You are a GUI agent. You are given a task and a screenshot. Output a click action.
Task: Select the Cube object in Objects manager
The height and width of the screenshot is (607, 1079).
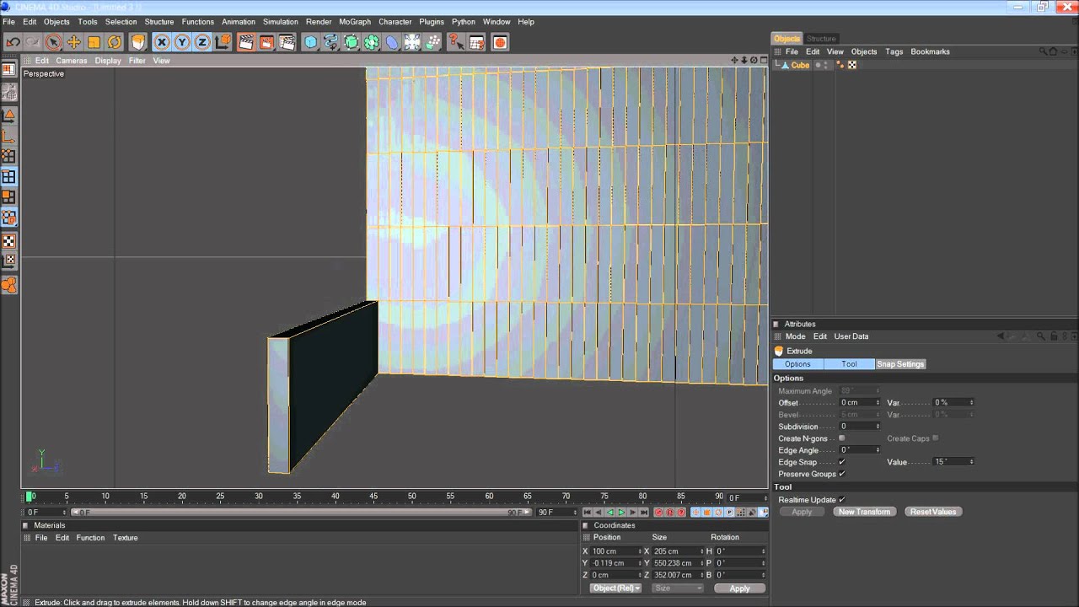(800, 65)
